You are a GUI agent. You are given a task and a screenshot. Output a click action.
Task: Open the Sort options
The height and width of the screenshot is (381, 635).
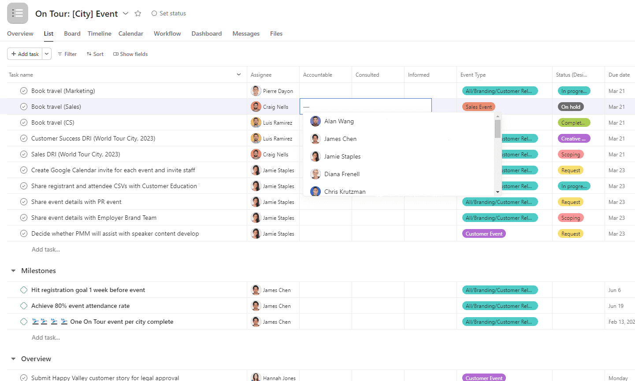click(95, 54)
